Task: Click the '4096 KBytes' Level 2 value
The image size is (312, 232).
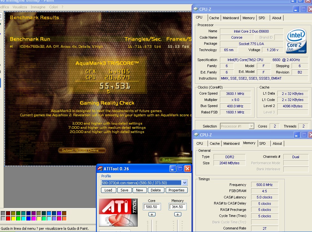Action: coord(293,106)
